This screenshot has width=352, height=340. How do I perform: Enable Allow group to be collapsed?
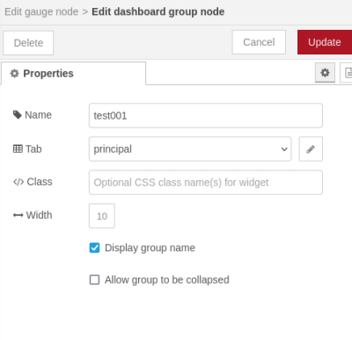click(x=94, y=279)
